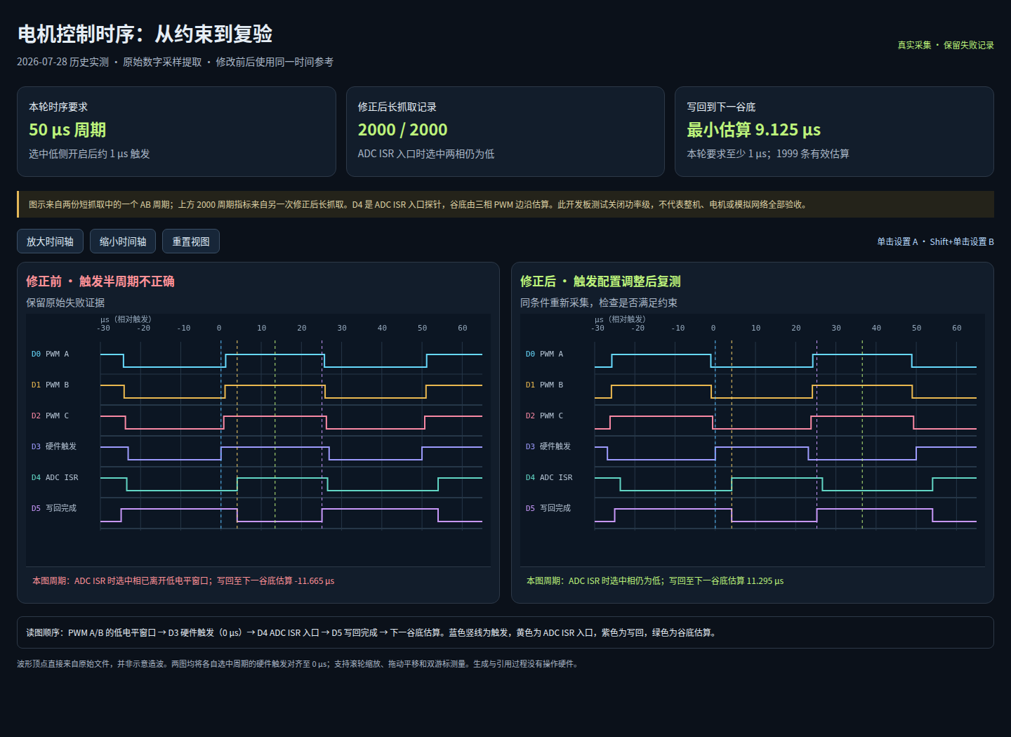Select the page title 电机控制时序：从约束到复验
This screenshot has height=737, width=1011.
point(145,34)
